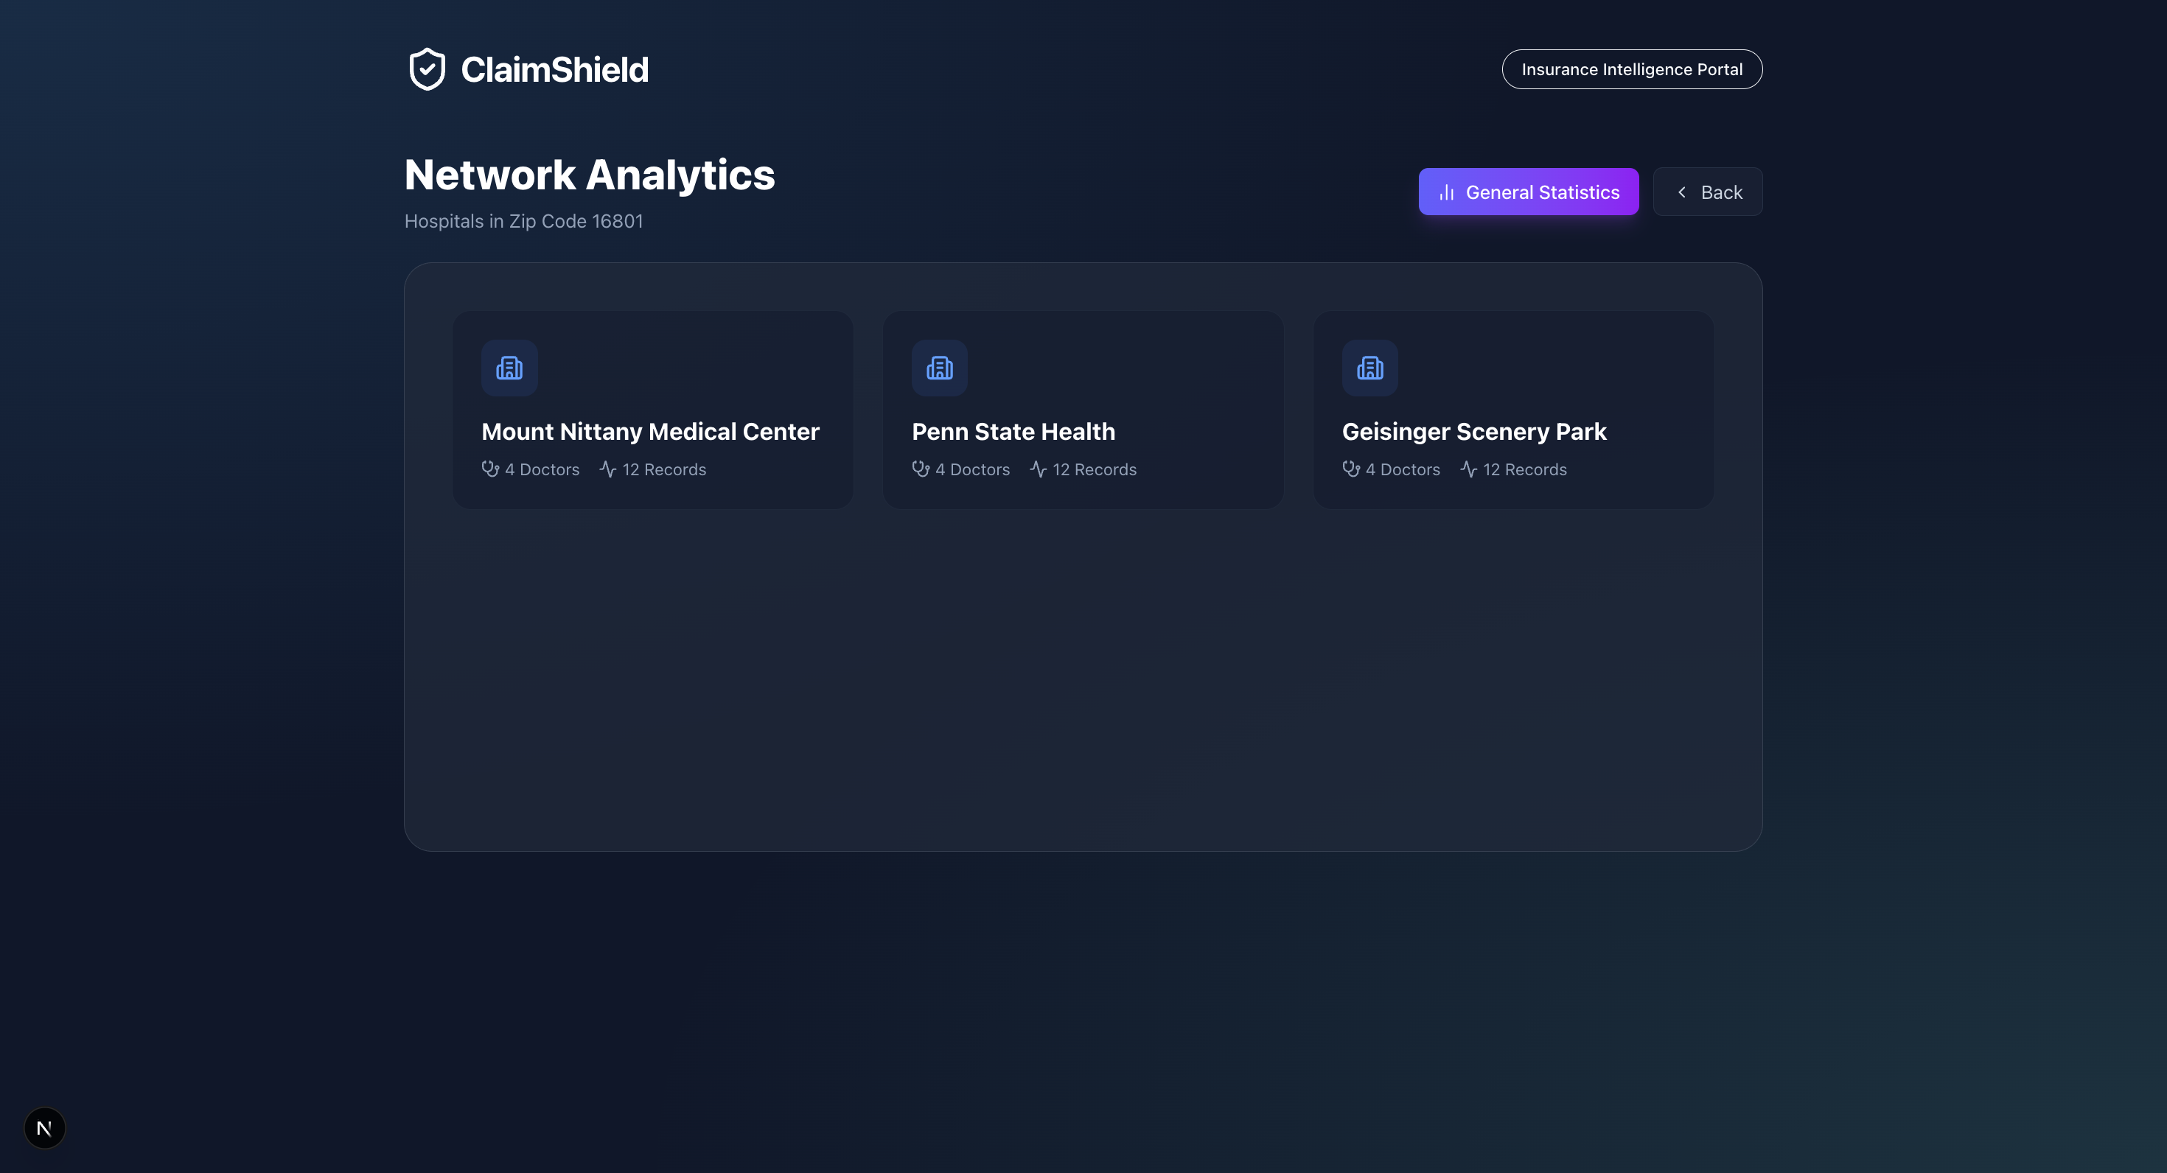Screen dimensions: 2167x1173
Task: Open Penn State Health card title
Action: 1013,431
